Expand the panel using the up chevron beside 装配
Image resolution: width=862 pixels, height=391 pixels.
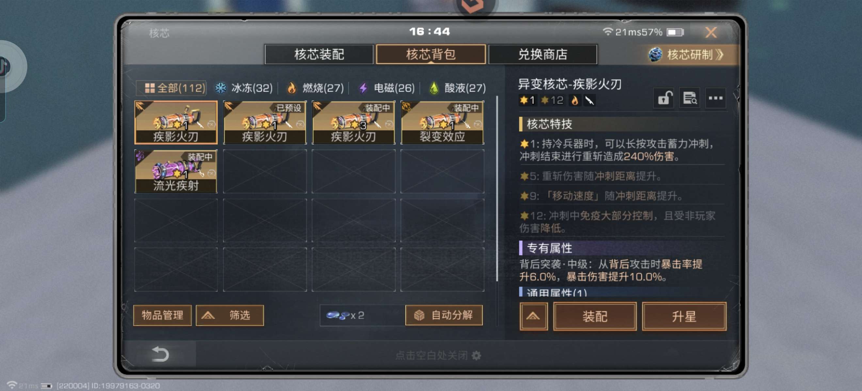534,316
